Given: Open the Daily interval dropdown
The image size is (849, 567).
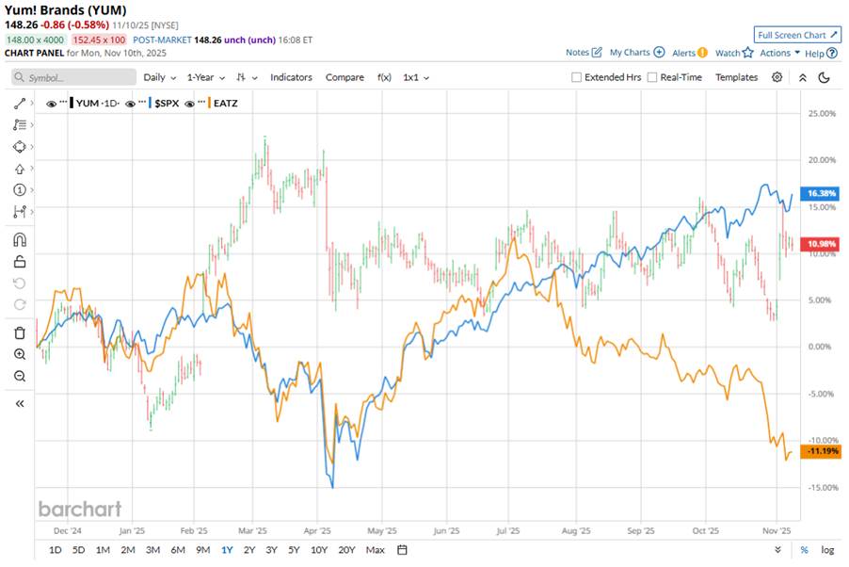Looking at the screenshot, I should pos(159,77).
